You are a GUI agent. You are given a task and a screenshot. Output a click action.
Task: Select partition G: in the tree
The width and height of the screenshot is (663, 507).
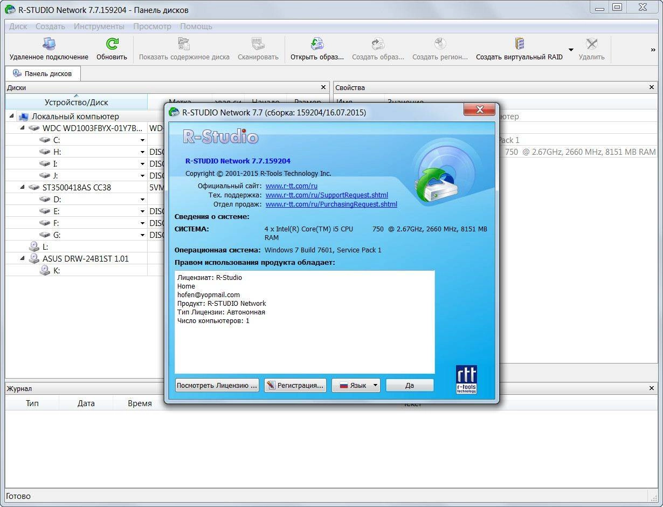click(x=57, y=235)
